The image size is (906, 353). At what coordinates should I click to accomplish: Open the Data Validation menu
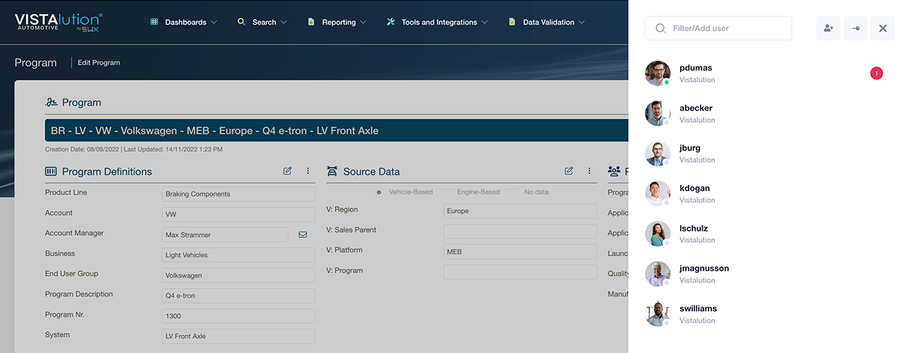547,22
